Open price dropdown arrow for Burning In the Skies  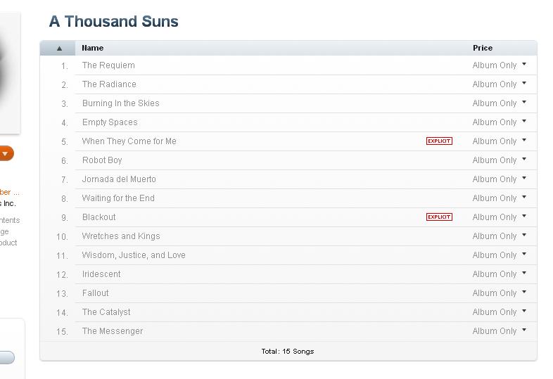coord(524,102)
